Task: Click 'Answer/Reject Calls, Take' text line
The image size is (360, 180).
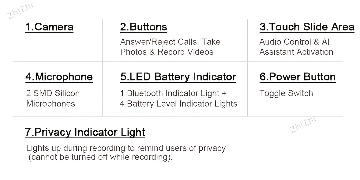Action: [170, 42]
